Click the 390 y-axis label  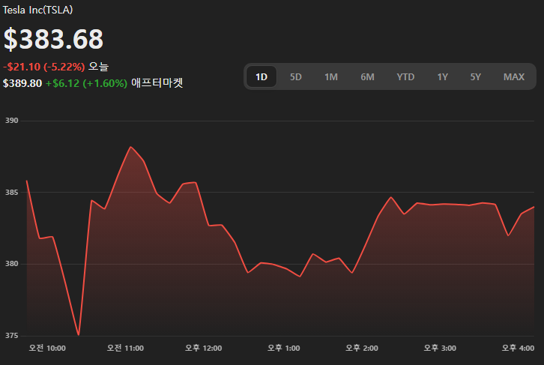coord(11,121)
